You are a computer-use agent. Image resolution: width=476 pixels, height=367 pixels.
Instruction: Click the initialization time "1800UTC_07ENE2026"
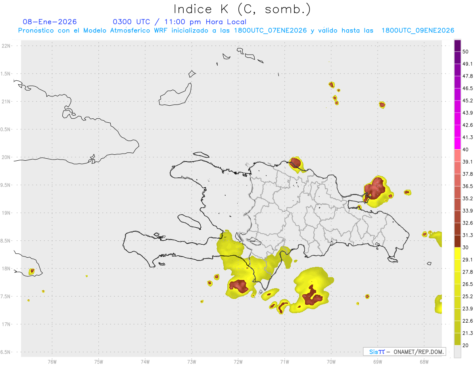click(270, 30)
